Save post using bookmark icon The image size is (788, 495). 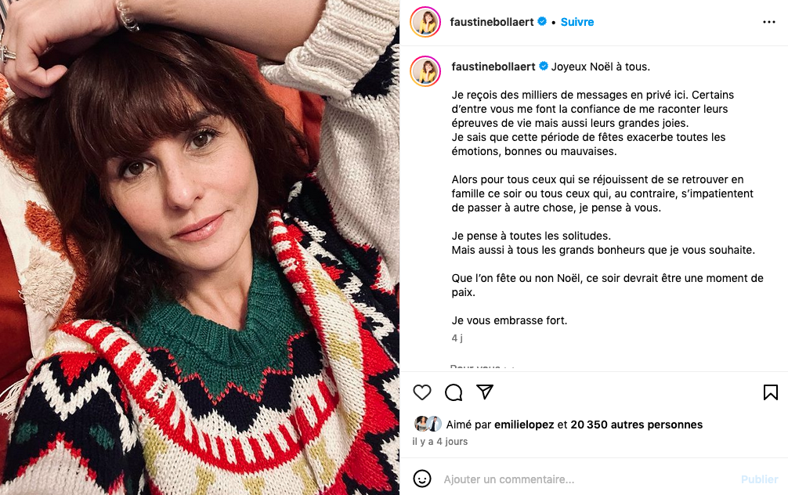point(771,392)
